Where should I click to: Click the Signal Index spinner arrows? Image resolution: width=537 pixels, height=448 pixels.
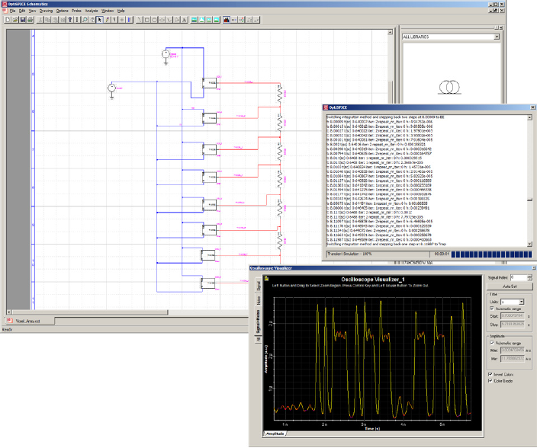click(x=530, y=277)
